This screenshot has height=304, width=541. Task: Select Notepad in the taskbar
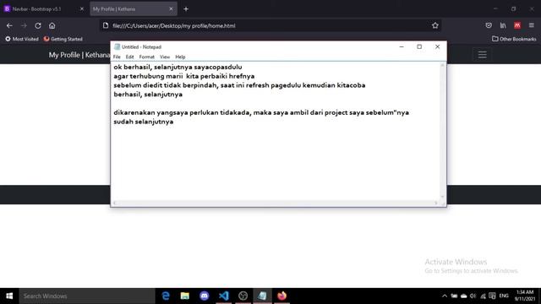click(262, 296)
